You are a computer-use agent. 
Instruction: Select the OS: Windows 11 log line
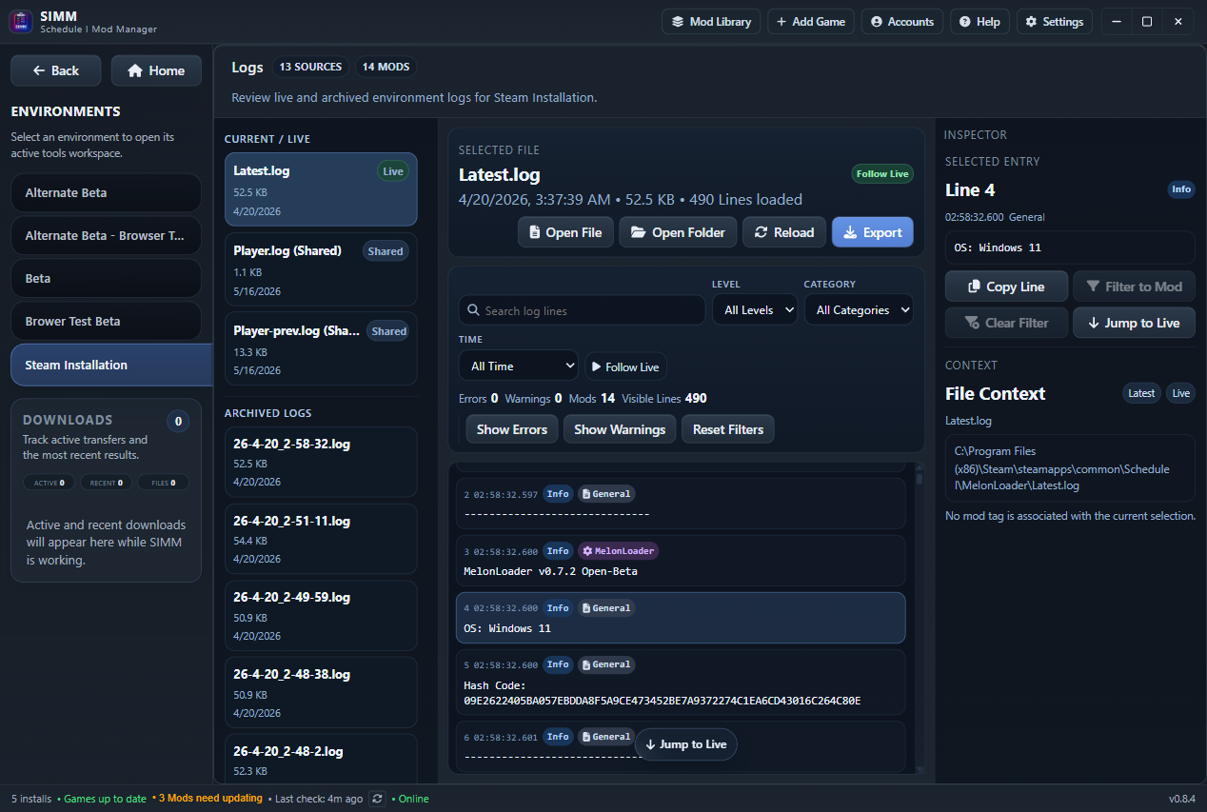[x=681, y=618]
